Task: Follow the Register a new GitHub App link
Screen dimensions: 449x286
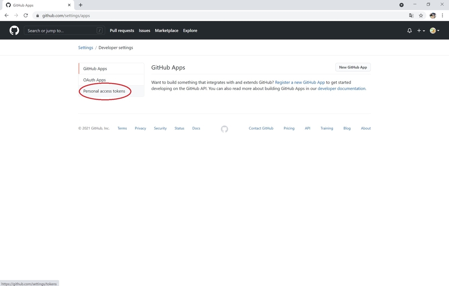Action: 300,82
